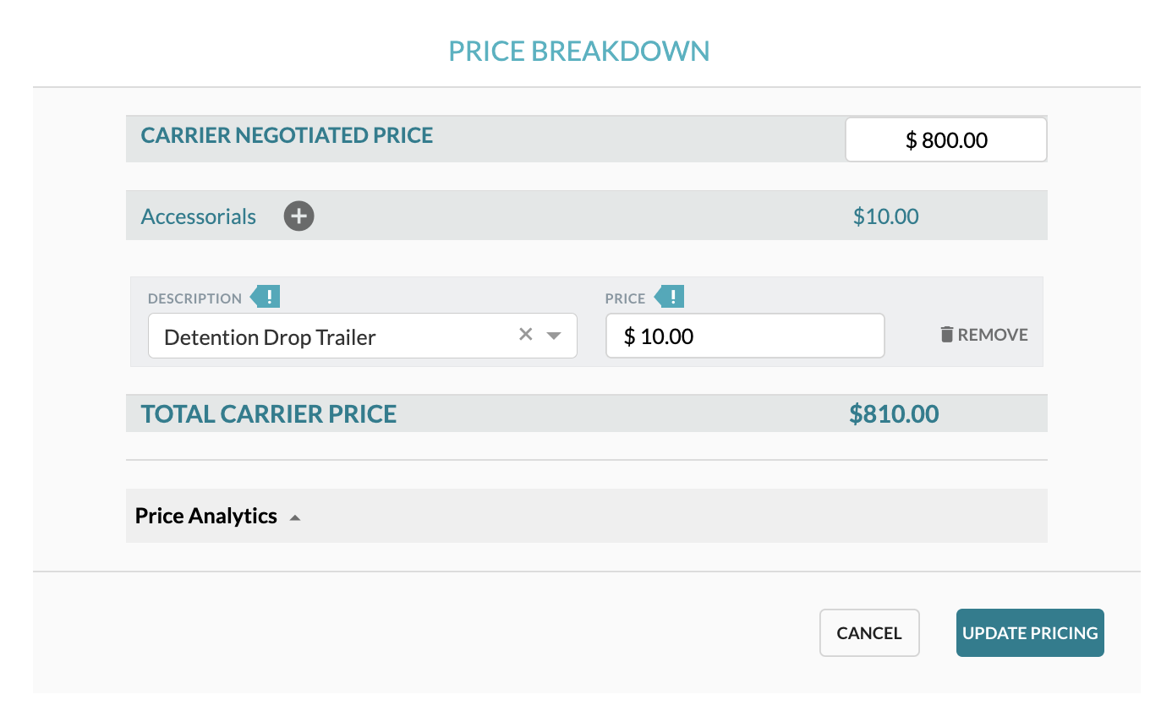
Task: Clear Detention Drop Trailer selection with X
Action: click(525, 335)
